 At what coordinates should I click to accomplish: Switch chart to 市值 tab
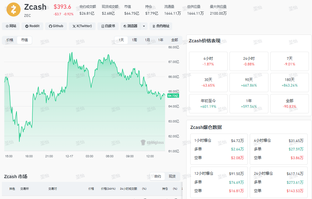pos(25,40)
